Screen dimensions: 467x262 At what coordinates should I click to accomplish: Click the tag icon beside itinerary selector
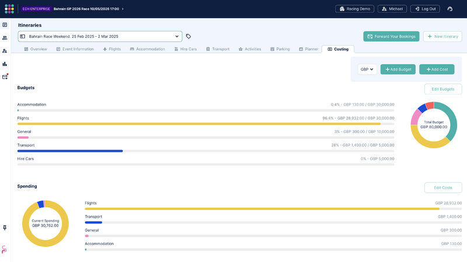tap(188, 36)
